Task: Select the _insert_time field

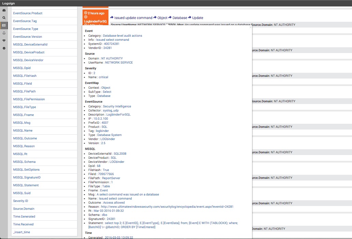Action: [x=44, y=233]
